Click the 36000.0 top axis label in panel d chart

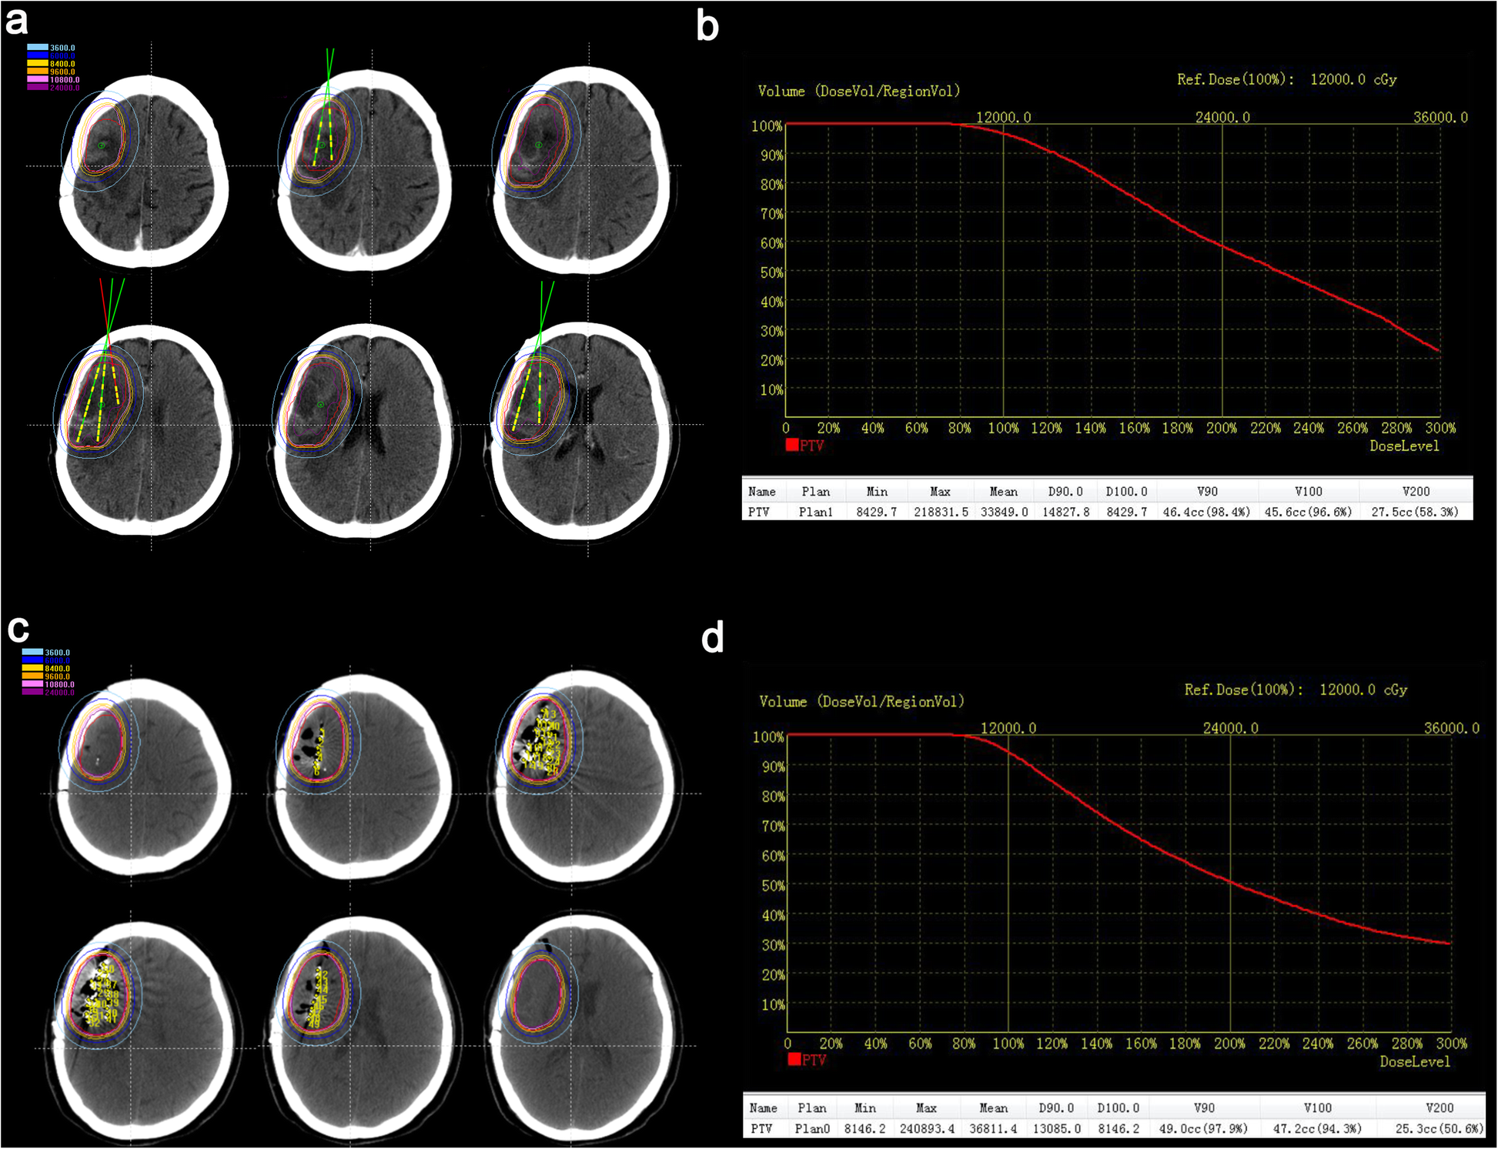click(1452, 728)
